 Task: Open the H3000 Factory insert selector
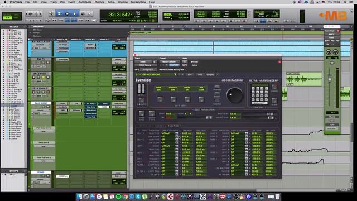[146, 65]
